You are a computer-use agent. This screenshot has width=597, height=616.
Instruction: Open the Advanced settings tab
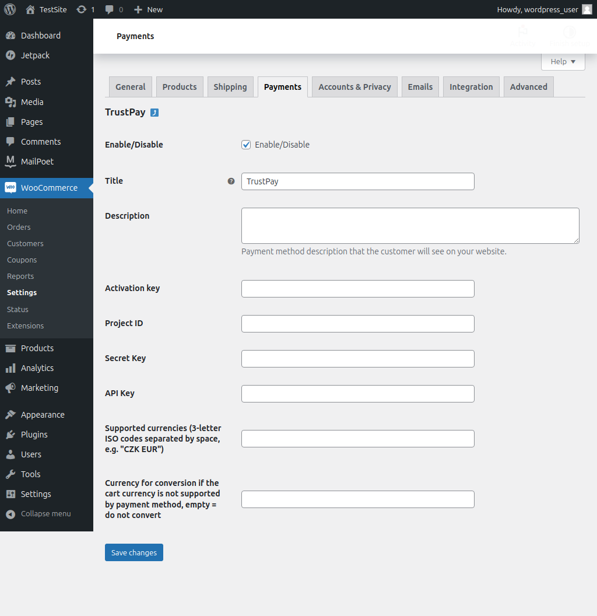coord(529,87)
